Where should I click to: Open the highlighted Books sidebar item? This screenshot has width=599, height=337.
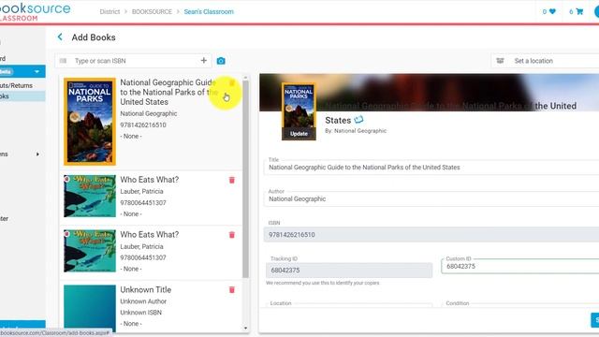tap(22, 96)
